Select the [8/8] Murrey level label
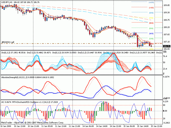This screenshot has width=171, height=128. pos(151,13)
